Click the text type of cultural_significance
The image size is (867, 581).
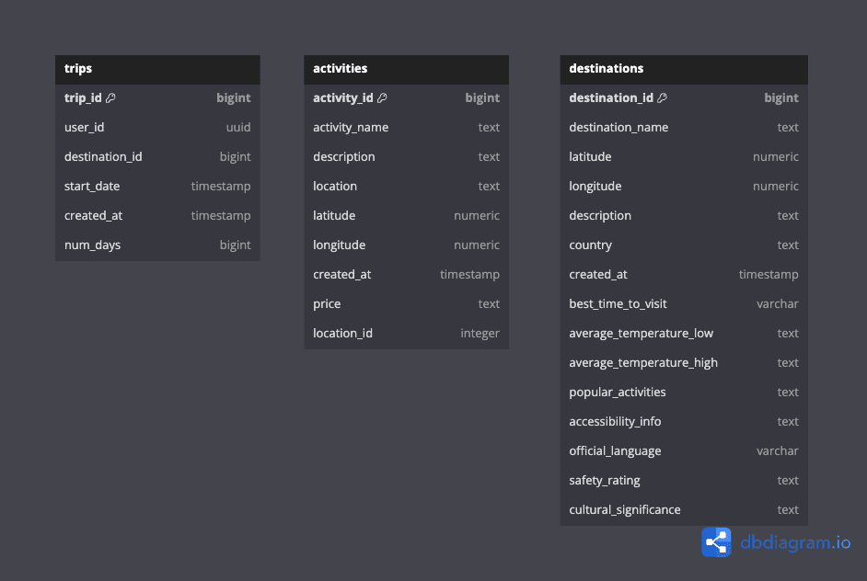tap(788, 510)
